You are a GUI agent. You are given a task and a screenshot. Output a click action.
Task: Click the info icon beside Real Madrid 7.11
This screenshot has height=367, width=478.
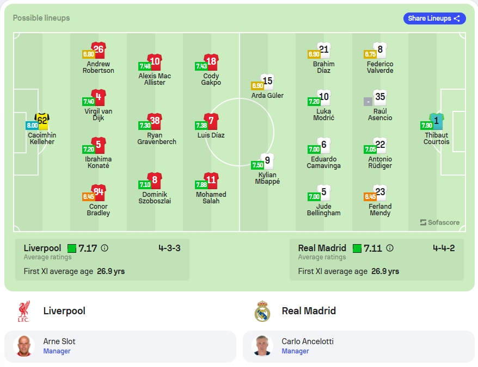[x=390, y=248]
